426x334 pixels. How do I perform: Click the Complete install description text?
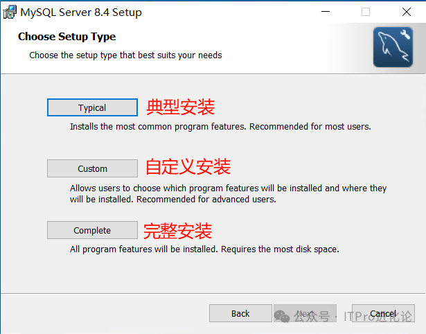pos(204,249)
